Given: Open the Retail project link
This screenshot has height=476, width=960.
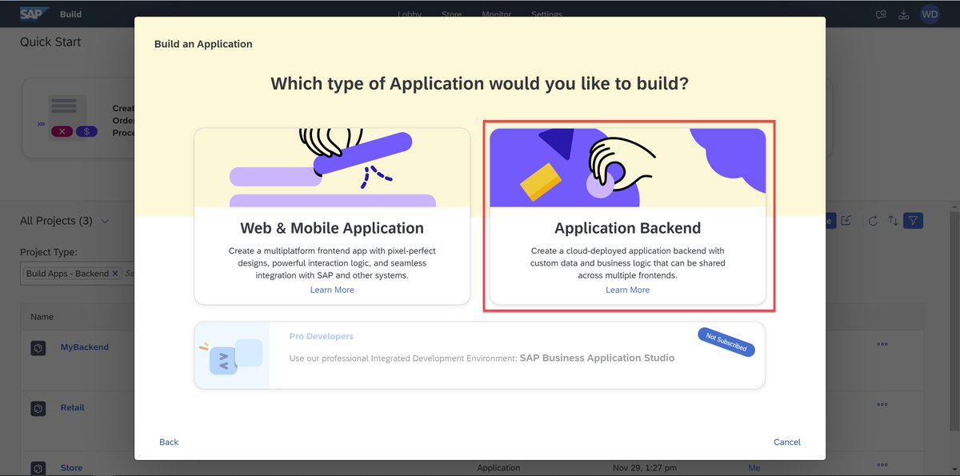Looking at the screenshot, I should pyautogui.click(x=73, y=407).
